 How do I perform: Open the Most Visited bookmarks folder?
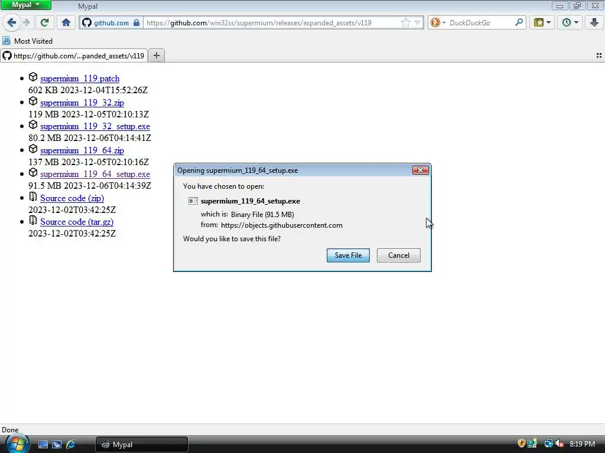coord(27,41)
